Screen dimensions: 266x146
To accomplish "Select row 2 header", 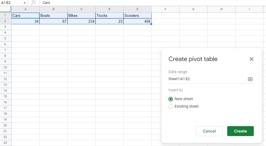I will 6,21.
